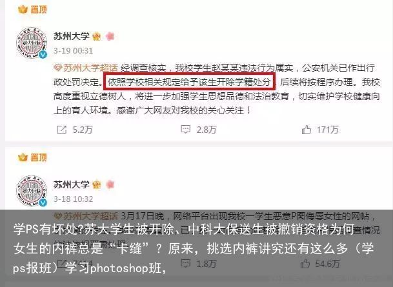Open the second post's Soochow University avatar
This screenshot has height=287, width=393.
coord(32,191)
